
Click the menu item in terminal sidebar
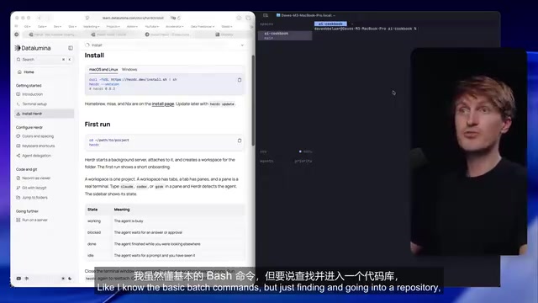pyautogui.click(x=306, y=151)
